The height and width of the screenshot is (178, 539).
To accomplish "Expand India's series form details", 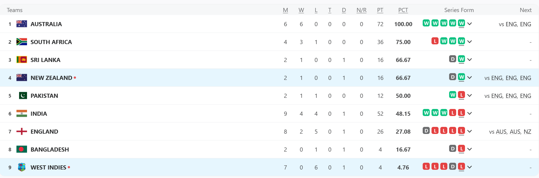I will coord(469,113).
